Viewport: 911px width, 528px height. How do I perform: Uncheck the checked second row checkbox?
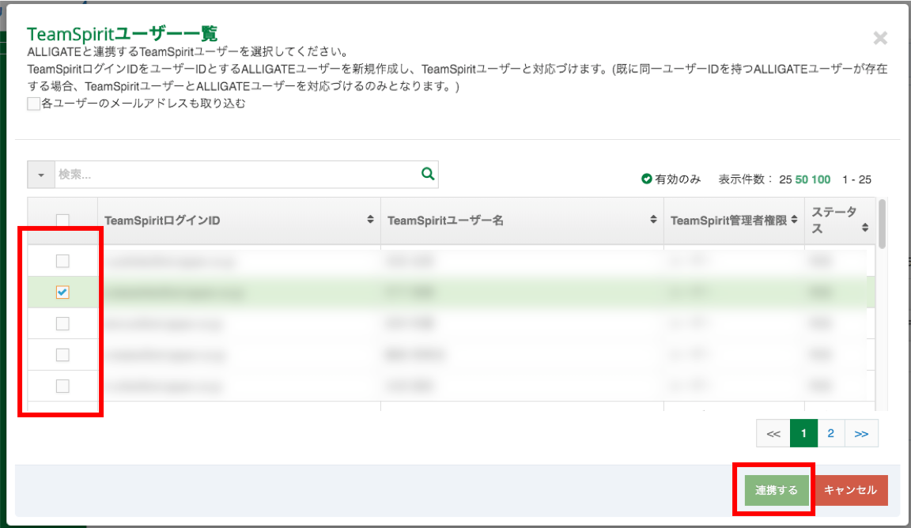point(62,292)
